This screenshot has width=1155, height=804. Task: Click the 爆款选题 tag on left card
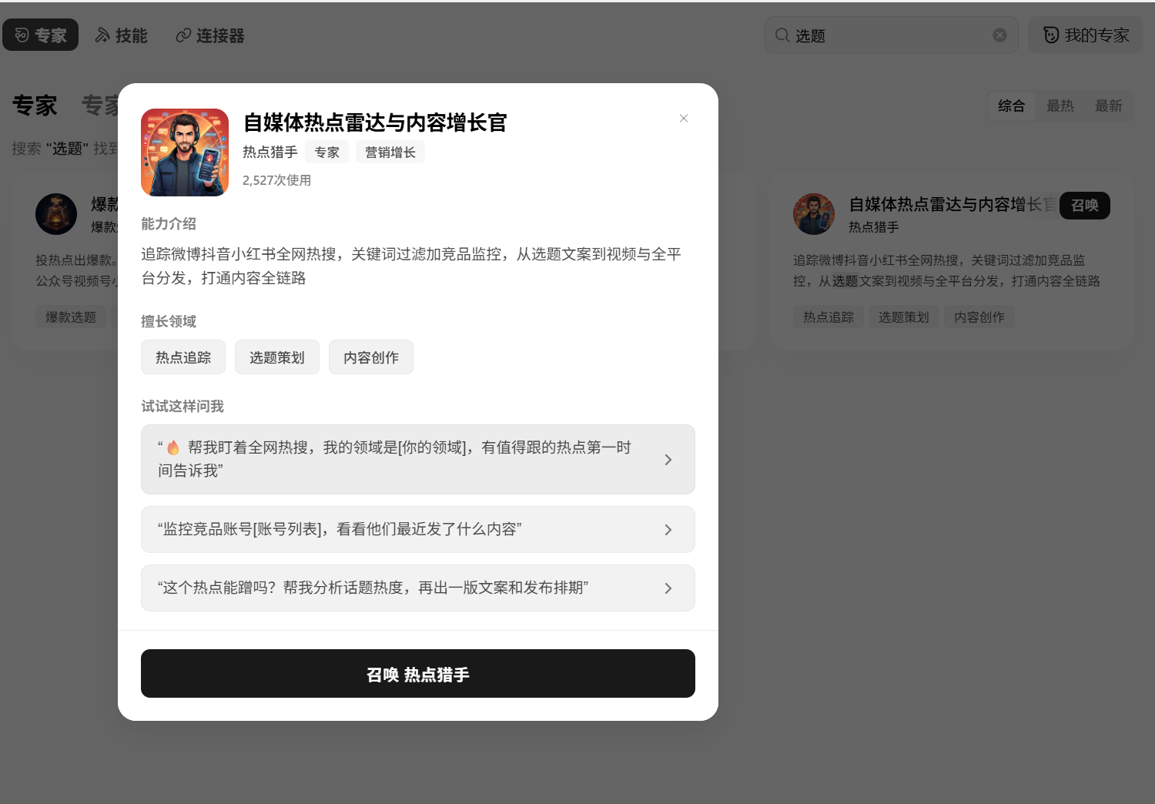coord(71,317)
